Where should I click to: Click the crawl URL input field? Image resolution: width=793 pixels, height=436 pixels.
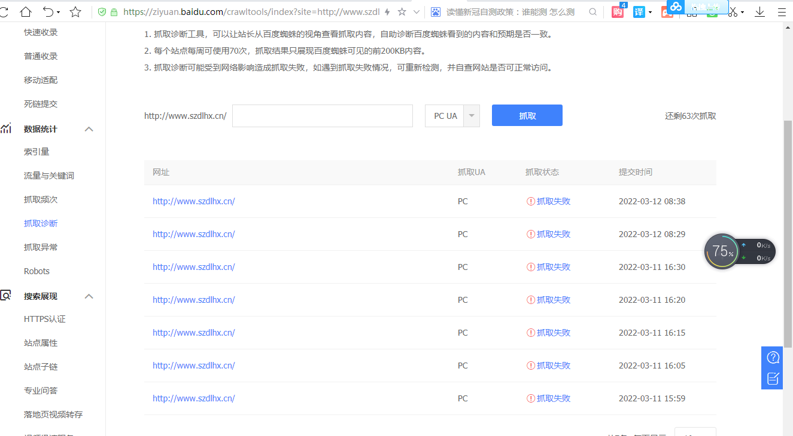tap(322, 115)
